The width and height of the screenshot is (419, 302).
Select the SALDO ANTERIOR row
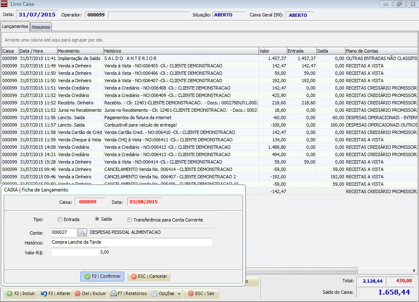coord(209,58)
